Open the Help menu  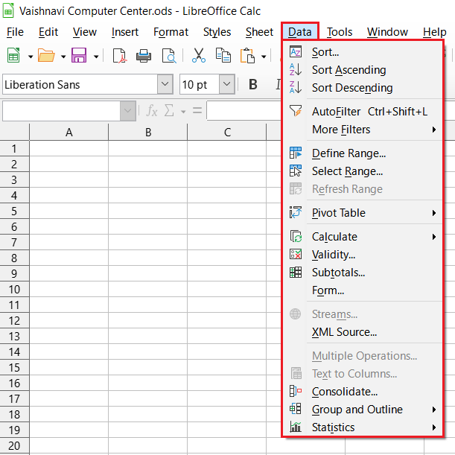tap(434, 32)
